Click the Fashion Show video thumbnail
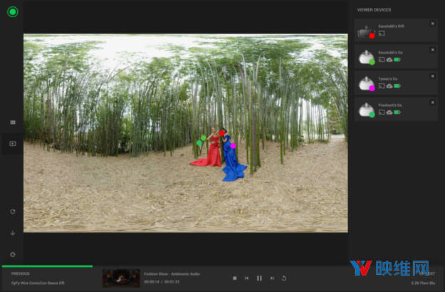The width and height of the screenshot is (445, 292). (x=120, y=278)
